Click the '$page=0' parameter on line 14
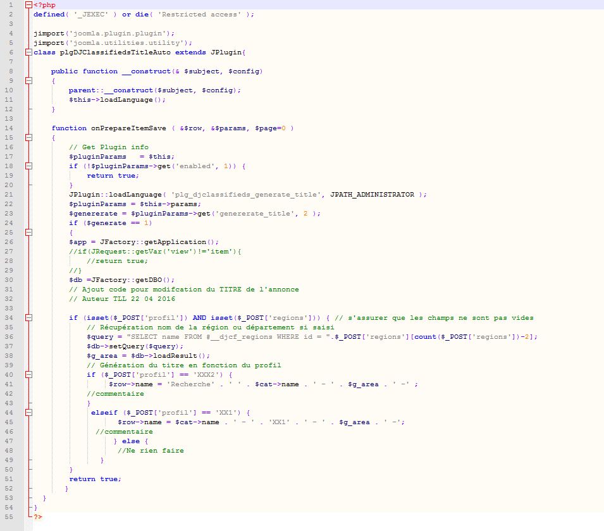The image size is (604, 531). click(271, 128)
